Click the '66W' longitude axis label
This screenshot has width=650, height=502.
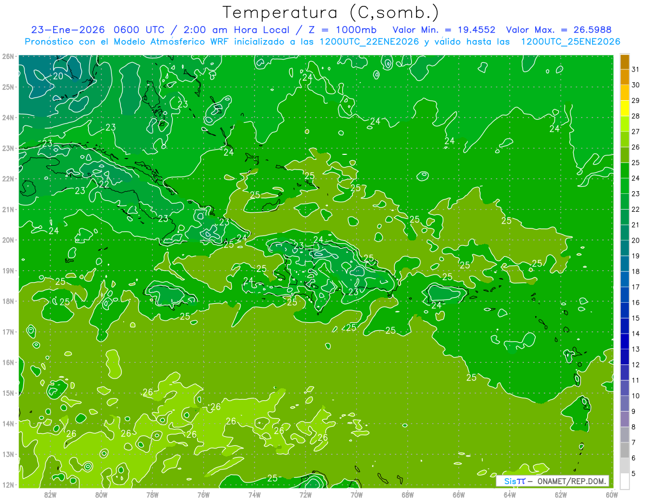click(x=459, y=494)
